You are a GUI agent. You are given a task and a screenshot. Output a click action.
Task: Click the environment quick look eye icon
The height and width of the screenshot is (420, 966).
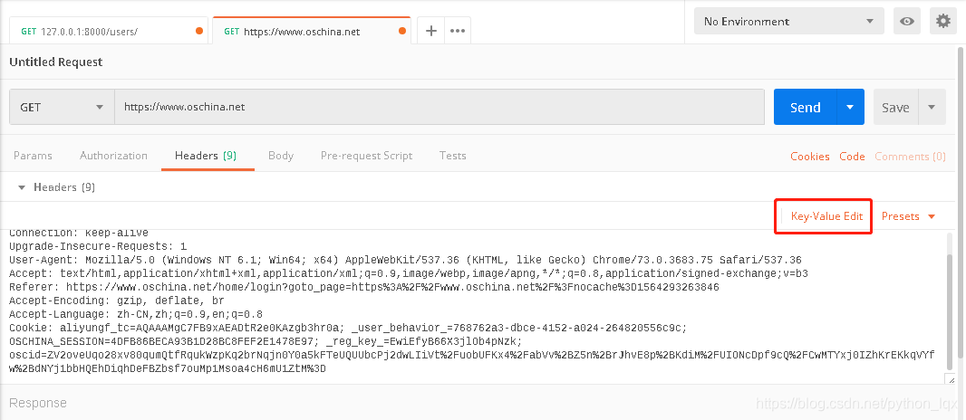pyautogui.click(x=907, y=22)
